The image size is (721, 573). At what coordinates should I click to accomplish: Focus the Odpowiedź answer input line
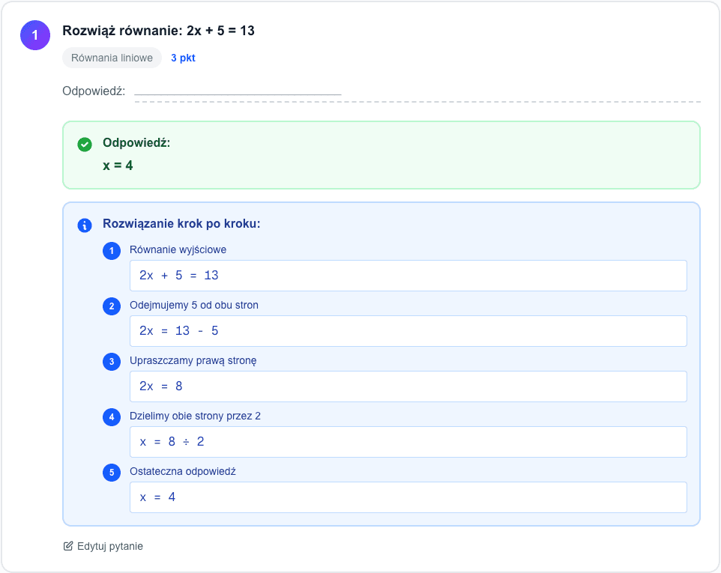click(238, 91)
